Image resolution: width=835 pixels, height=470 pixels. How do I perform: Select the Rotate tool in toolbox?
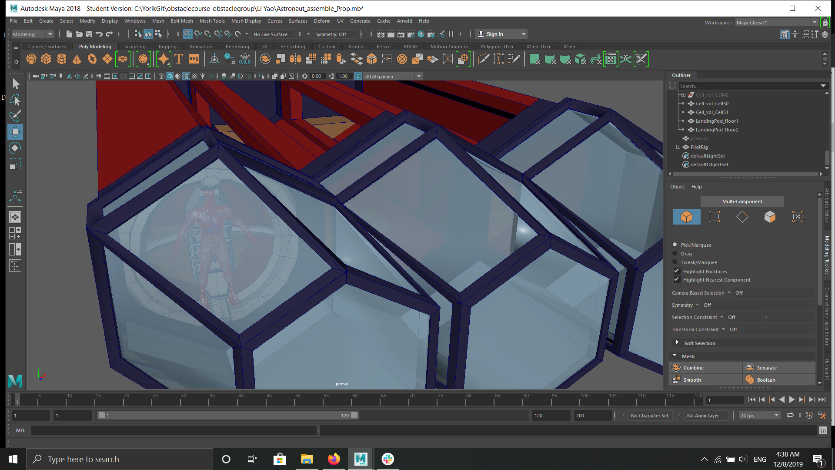coord(15,148)
